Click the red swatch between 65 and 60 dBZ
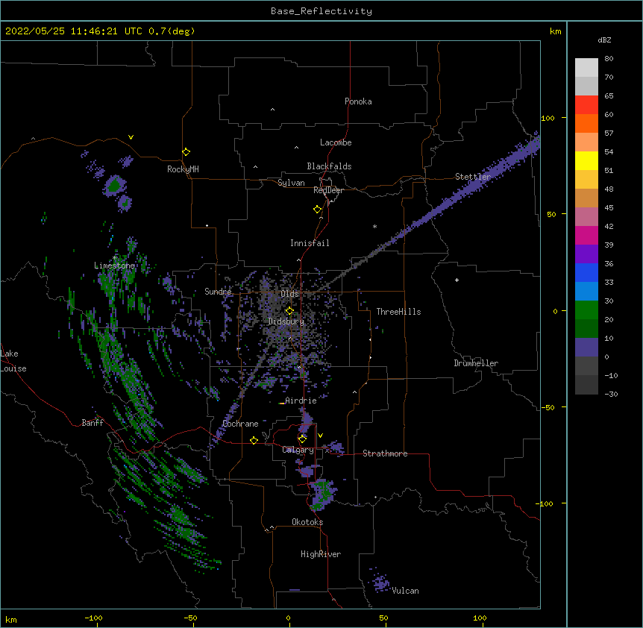The image size is (643, 628). click(x=586, y=104)
